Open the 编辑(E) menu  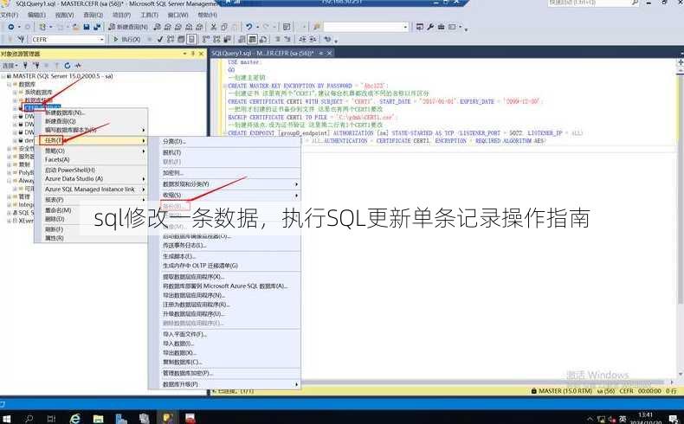(x=36, y=15)
